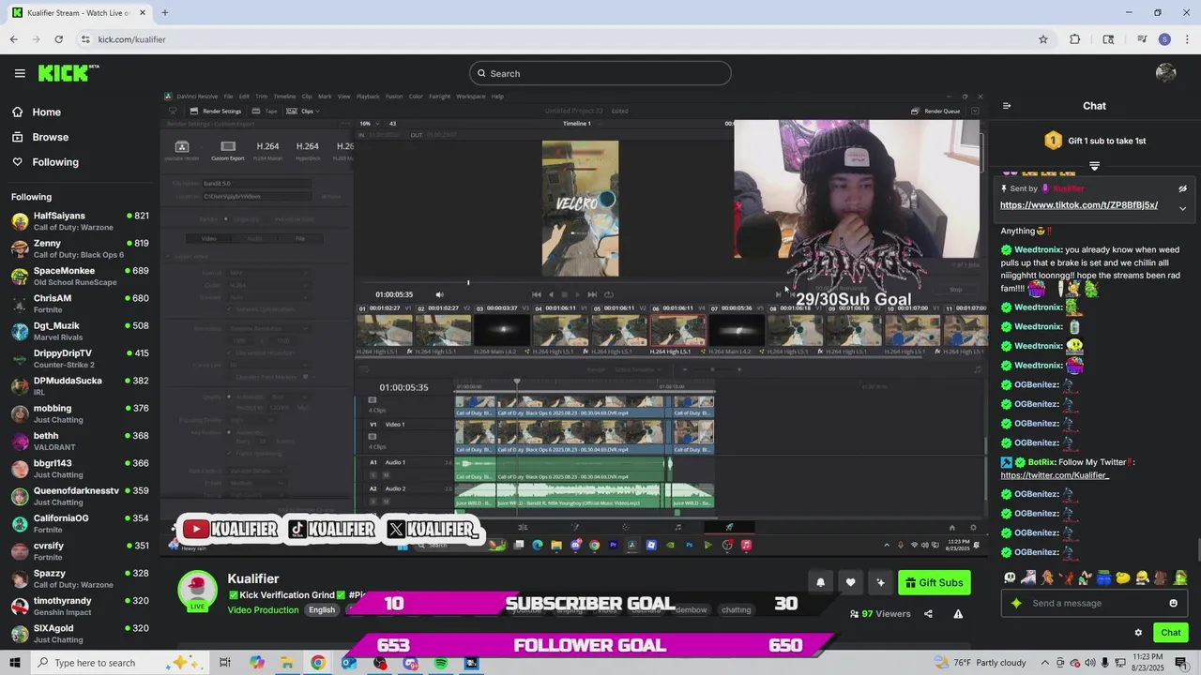Click the green sparkle chat icon
The image size is (1201, 675).
[1016, 603]
